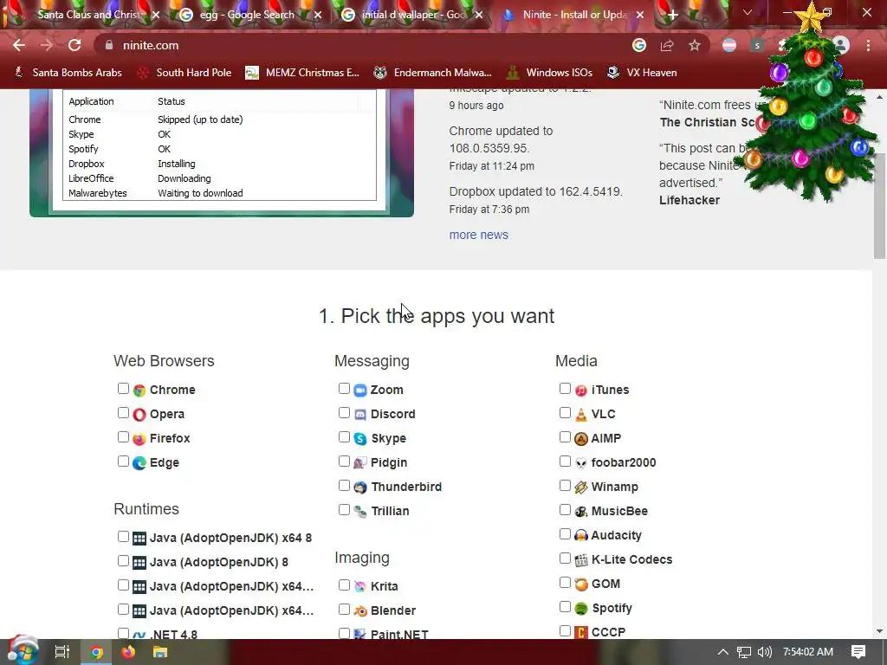
Task: Close the egg - Google Search tab
Action: coord(318,16)
